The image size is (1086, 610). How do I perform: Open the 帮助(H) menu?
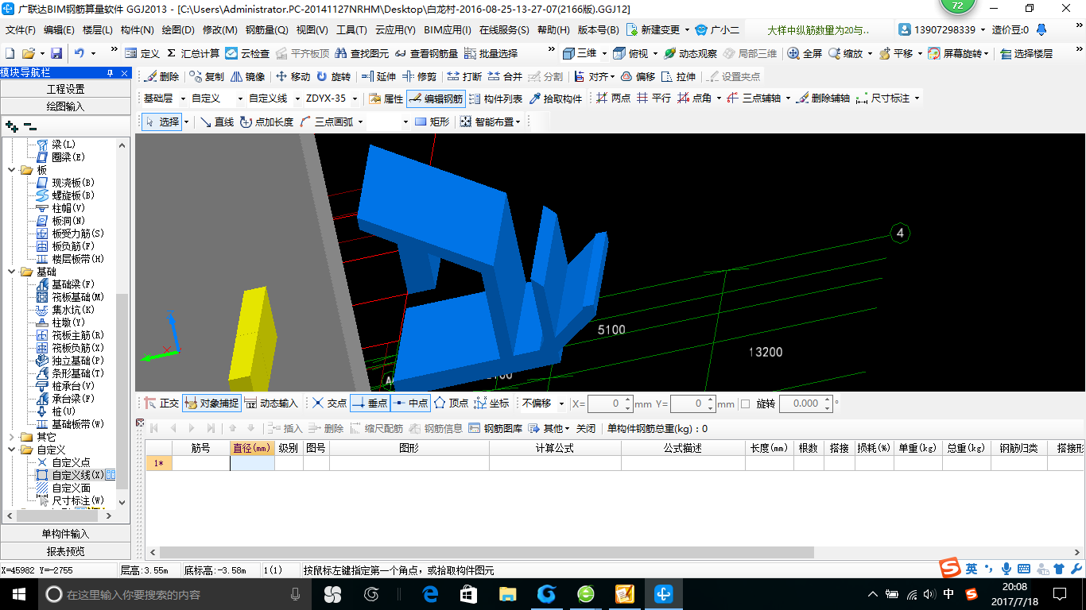554,30
